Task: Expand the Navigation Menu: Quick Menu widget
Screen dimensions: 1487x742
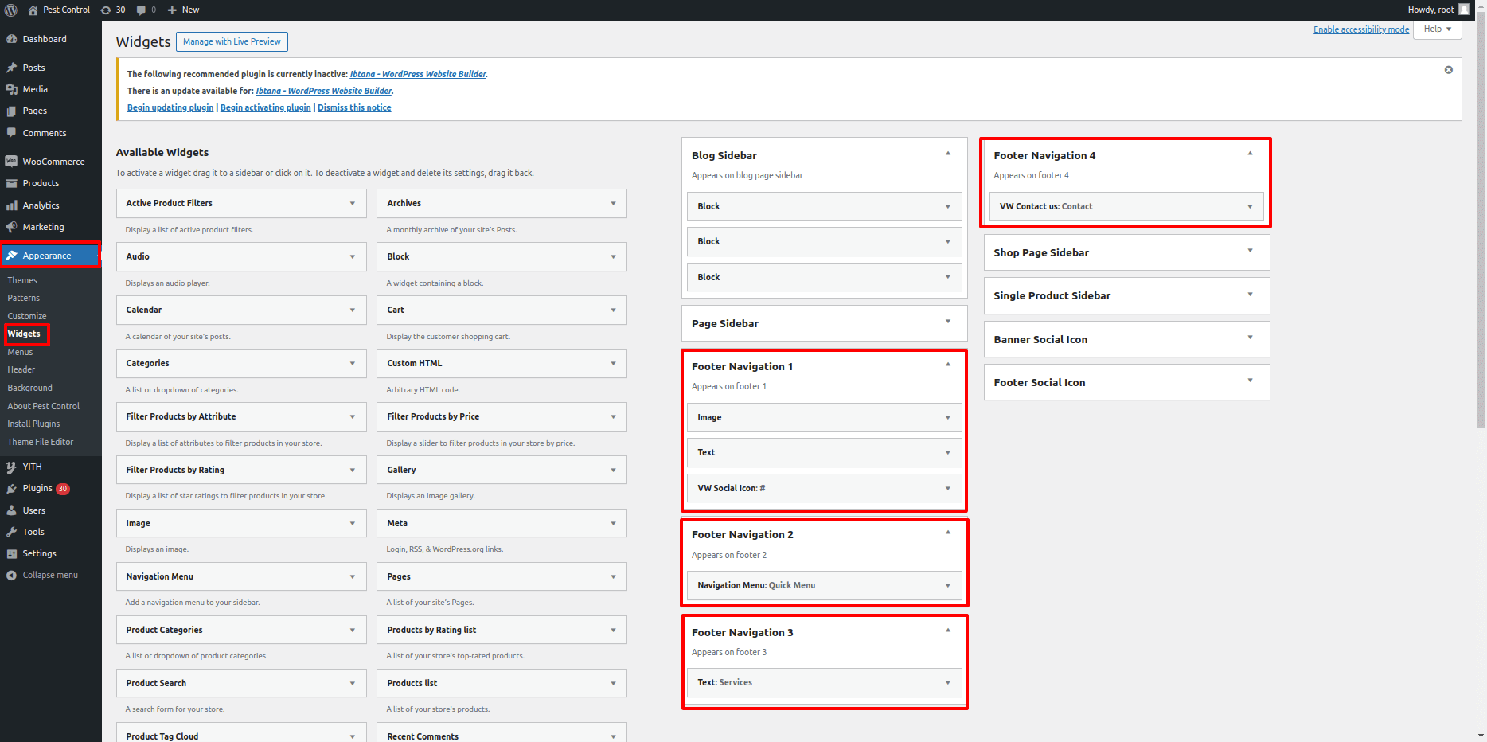Action: [947, 586]
